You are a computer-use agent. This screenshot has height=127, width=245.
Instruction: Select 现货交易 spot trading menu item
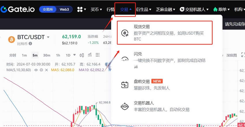pyautogui.click(x=165, y=33)
